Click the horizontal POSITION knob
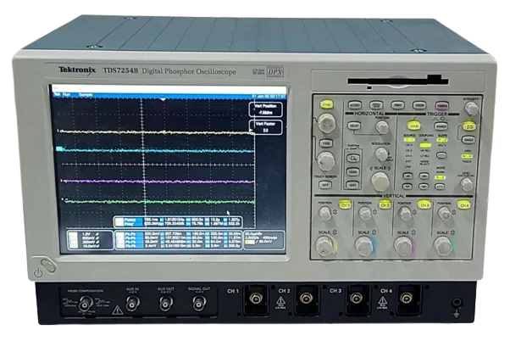The image size is (510, 352). (382, 127)
